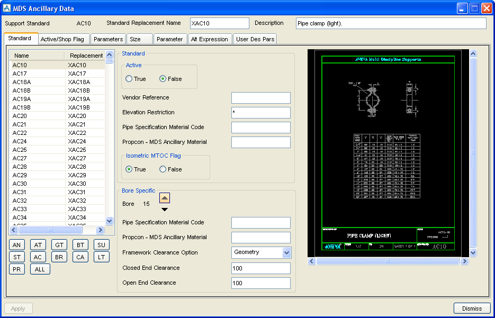Image resolution: width=495 pixels, height=318 pixels.
Task: Filter list with the BR button
Action: point(59,257)
